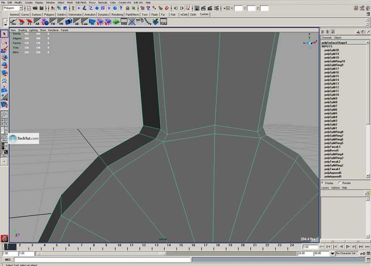Select polyBevel1 input node

(331, 151)
